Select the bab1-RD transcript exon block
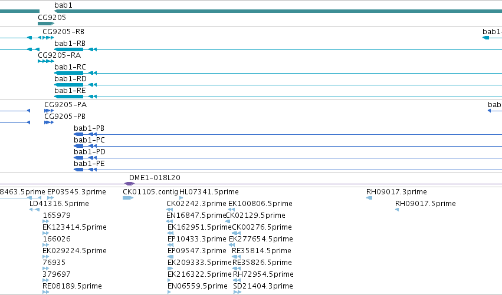The height and width of the screenshot is (295, 502). (69, 85)
